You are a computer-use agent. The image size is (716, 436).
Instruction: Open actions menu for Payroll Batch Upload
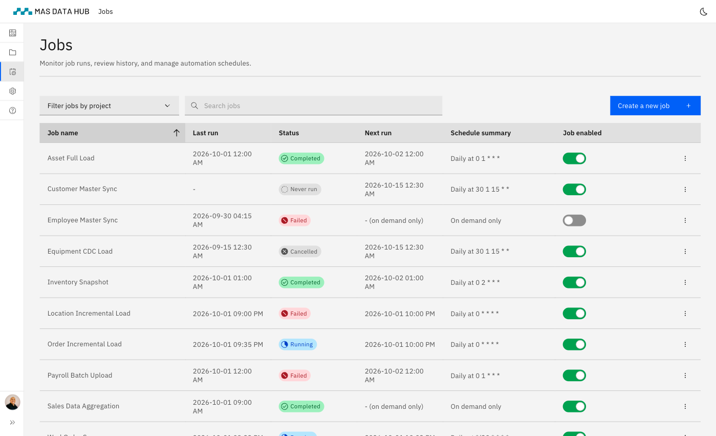[685, 376]
